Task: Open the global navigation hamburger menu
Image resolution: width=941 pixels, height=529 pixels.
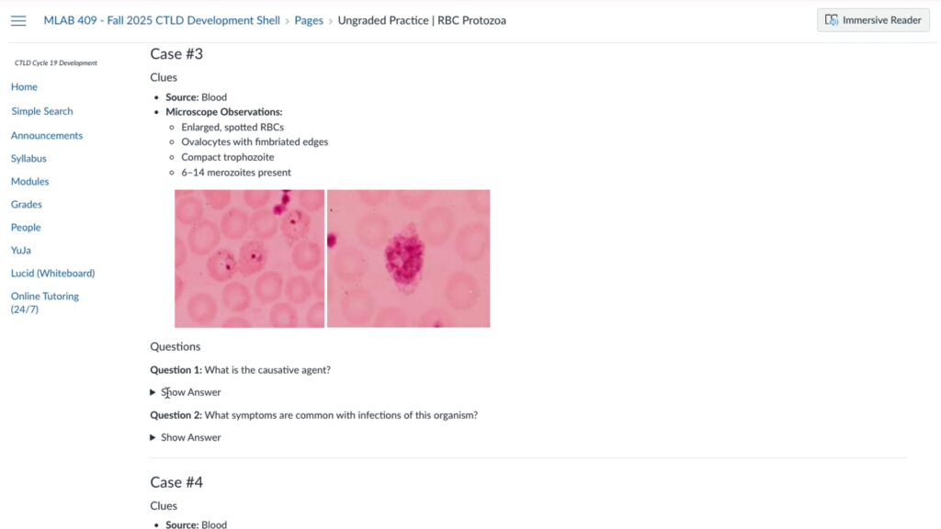Action: click(17, 20)
